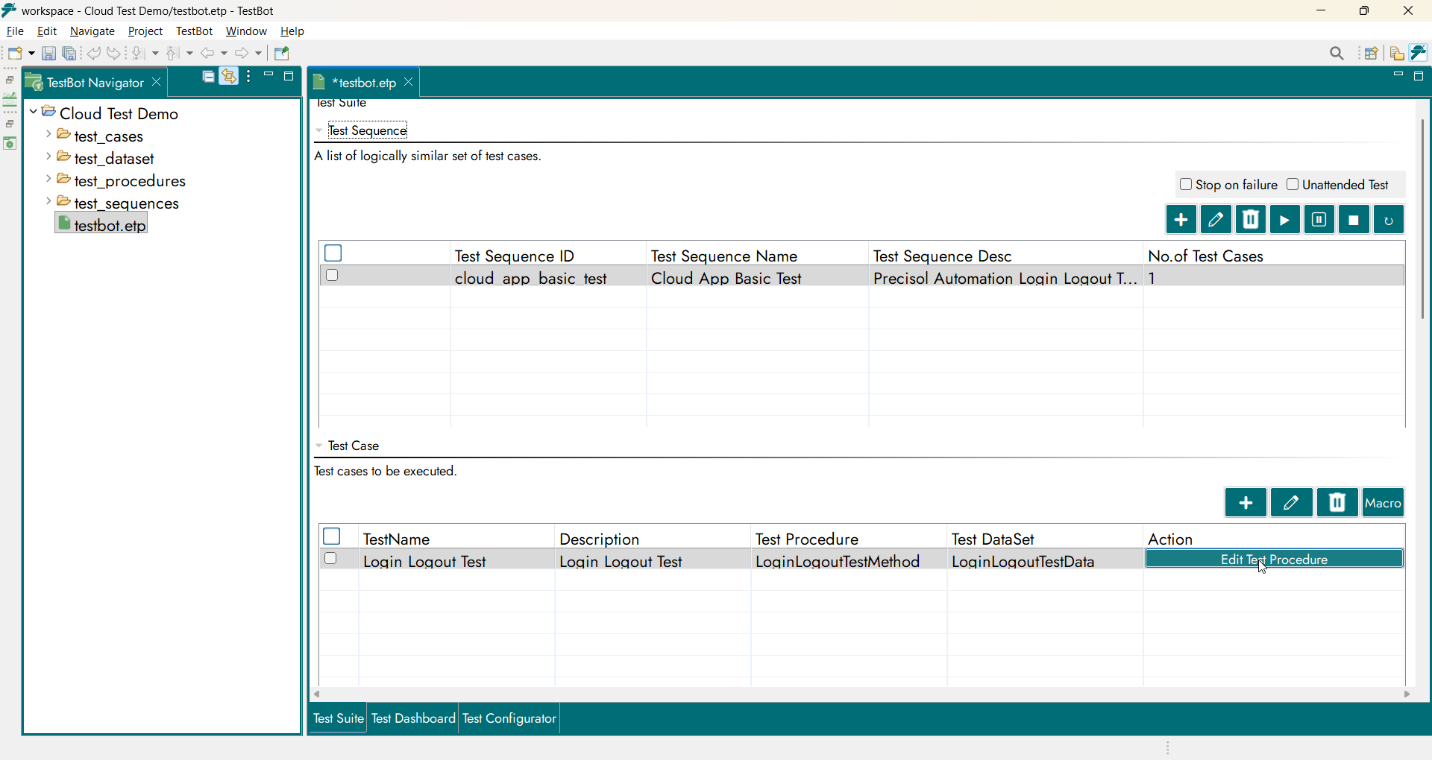Expand the test_cases folder in navigator
Image resolution: width=1432 pixels, height=760 pixels.
coord(48,135)
